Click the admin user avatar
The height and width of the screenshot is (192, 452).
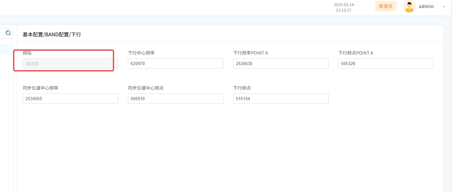click(409, 6)
